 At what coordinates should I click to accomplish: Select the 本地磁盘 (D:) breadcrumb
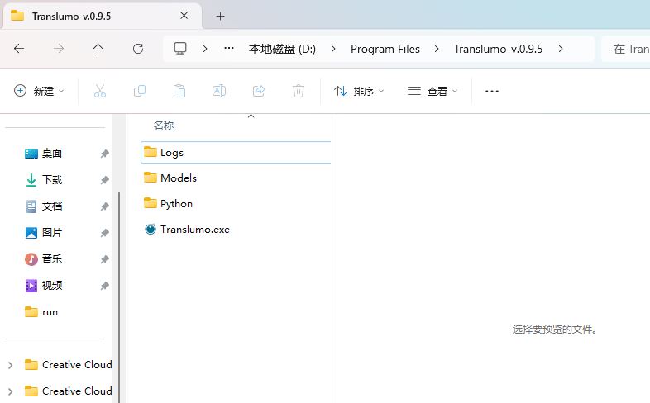point(282,49)
